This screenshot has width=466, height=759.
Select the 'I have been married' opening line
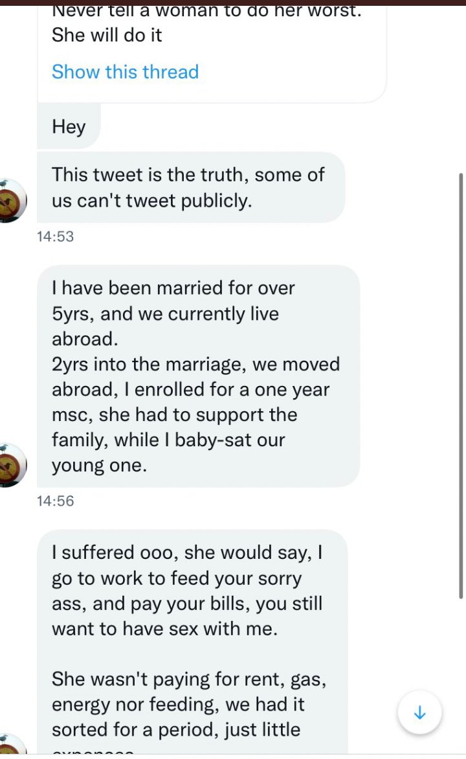[x=173, y=288]
